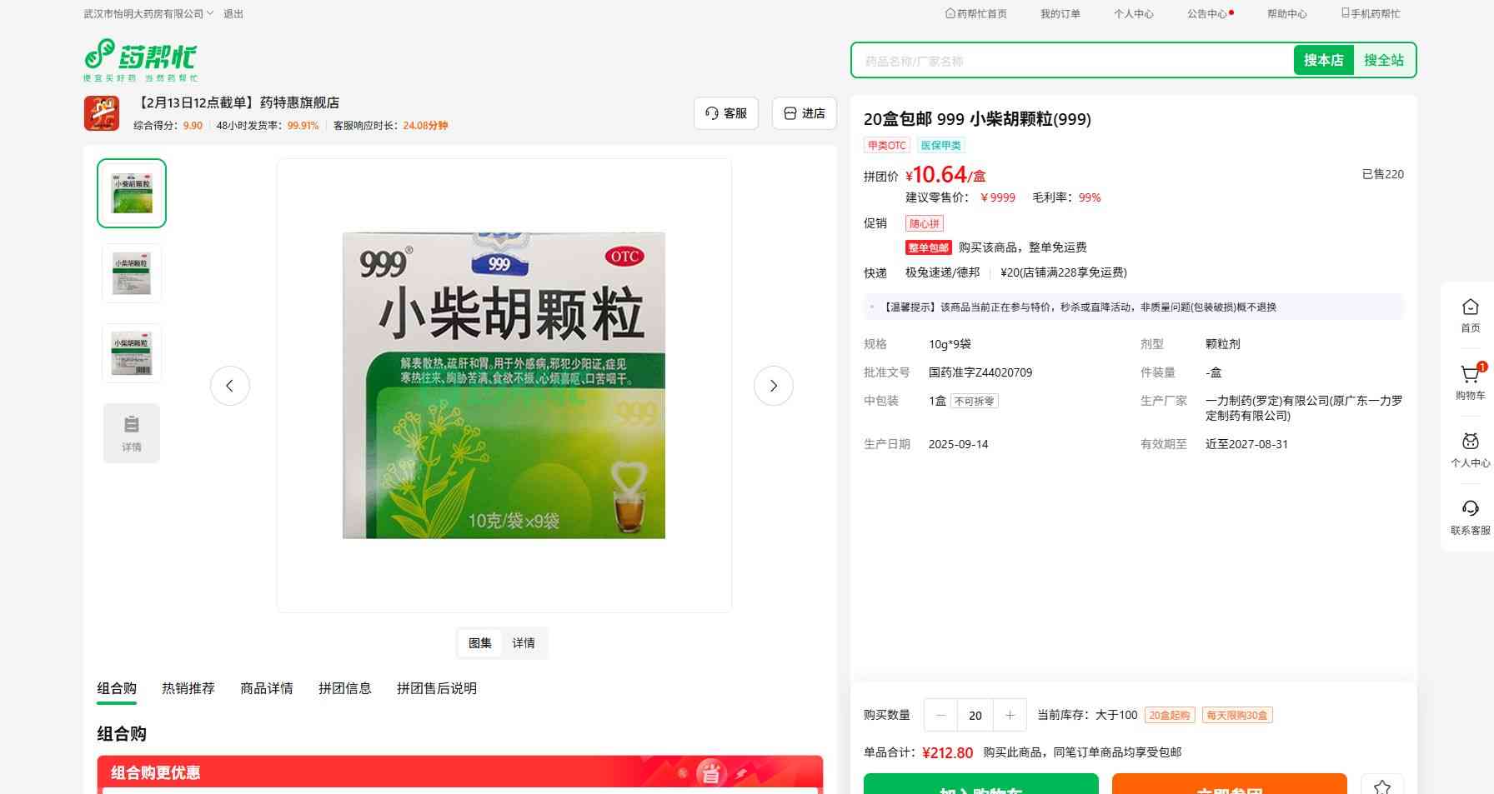Decrease purchase quantity with minus button
1494x794 pixels.
[941, 715]
